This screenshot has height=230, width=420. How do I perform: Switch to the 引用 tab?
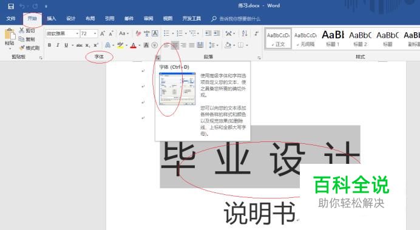click(x=110, y=18)
